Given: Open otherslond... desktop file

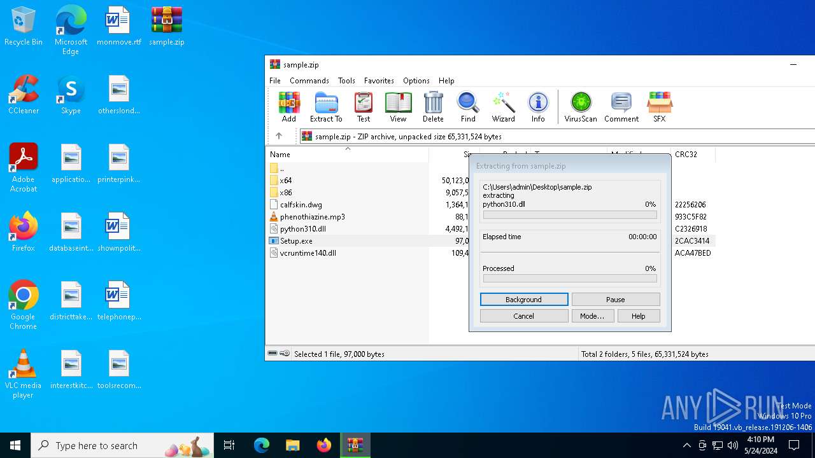Looking at the screenshot, I should coord(119,95).
